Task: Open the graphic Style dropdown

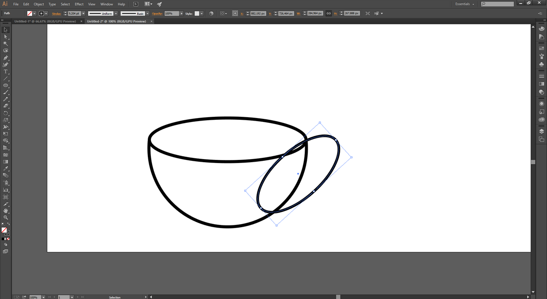Action: pos(202,13)
